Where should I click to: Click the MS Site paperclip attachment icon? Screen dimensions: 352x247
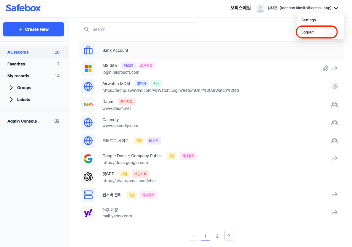(325, 69)
